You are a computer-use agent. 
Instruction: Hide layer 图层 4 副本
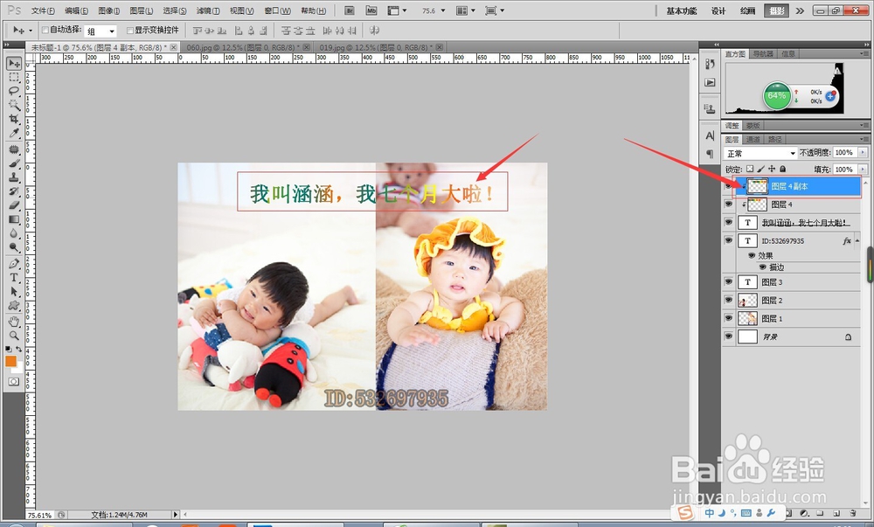729,187
